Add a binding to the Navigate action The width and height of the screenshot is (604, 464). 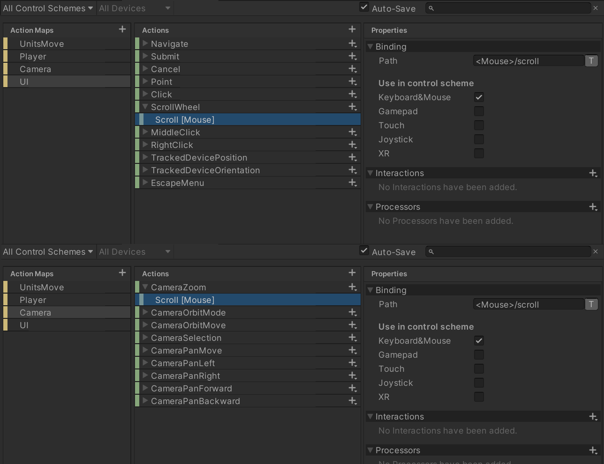click(x=352, y=44)
